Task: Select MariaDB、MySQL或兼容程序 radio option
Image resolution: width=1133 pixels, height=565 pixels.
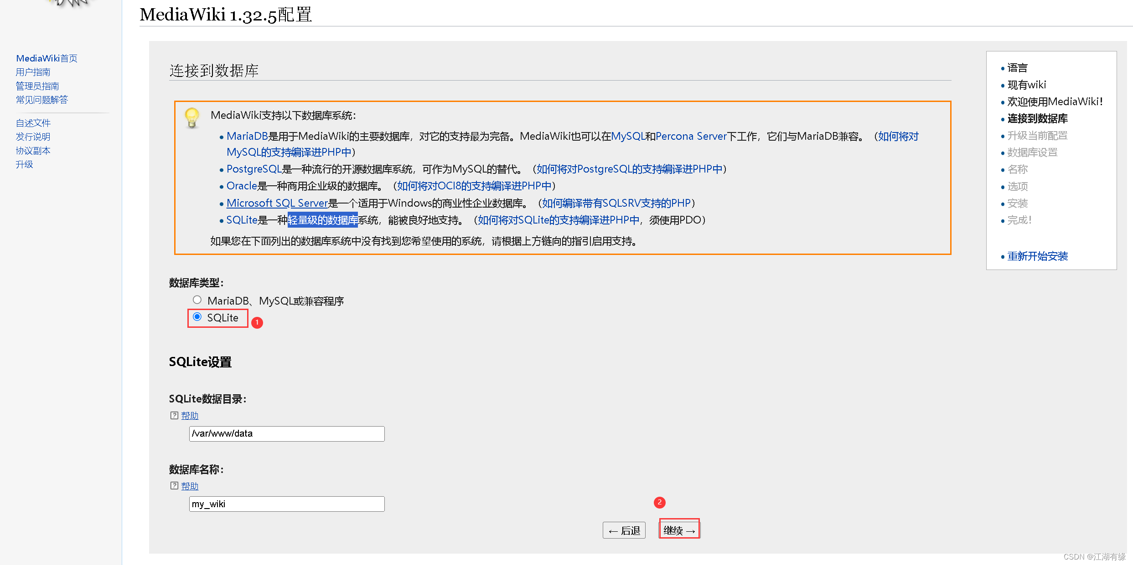Action: coord(197,300)
